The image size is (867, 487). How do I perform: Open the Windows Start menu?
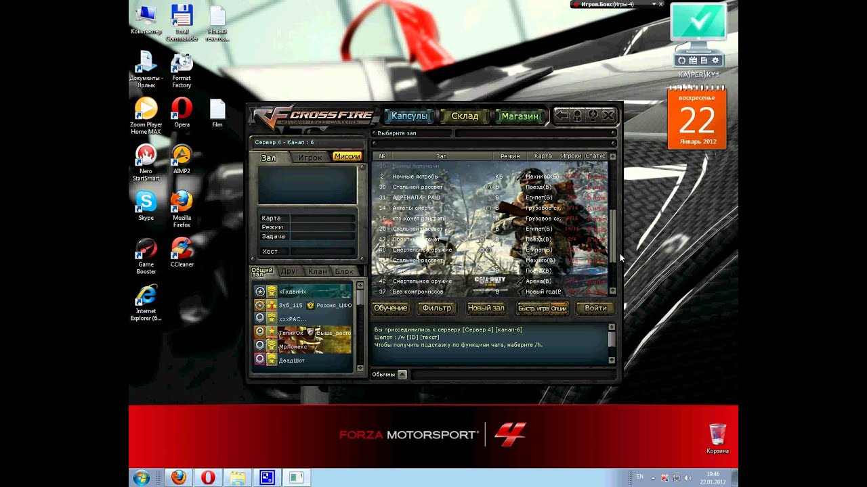pos(142,478)
